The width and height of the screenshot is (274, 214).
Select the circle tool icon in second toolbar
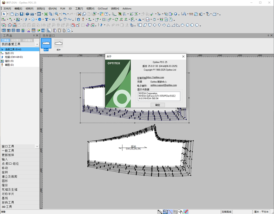(x=32, y=20)
